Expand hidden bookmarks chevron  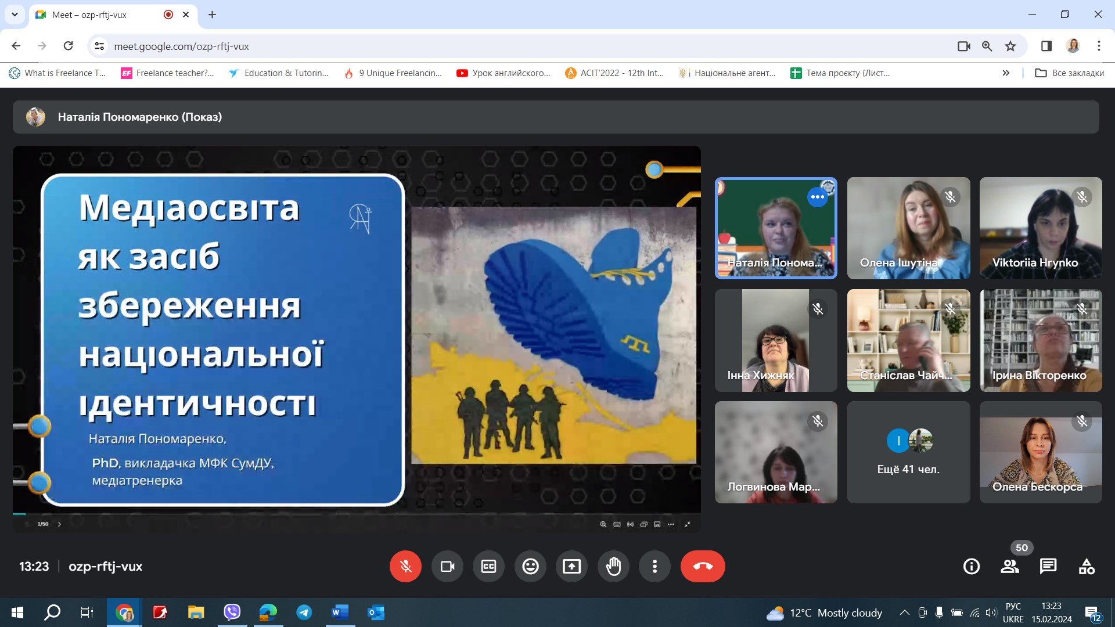tap(1006, 73)
